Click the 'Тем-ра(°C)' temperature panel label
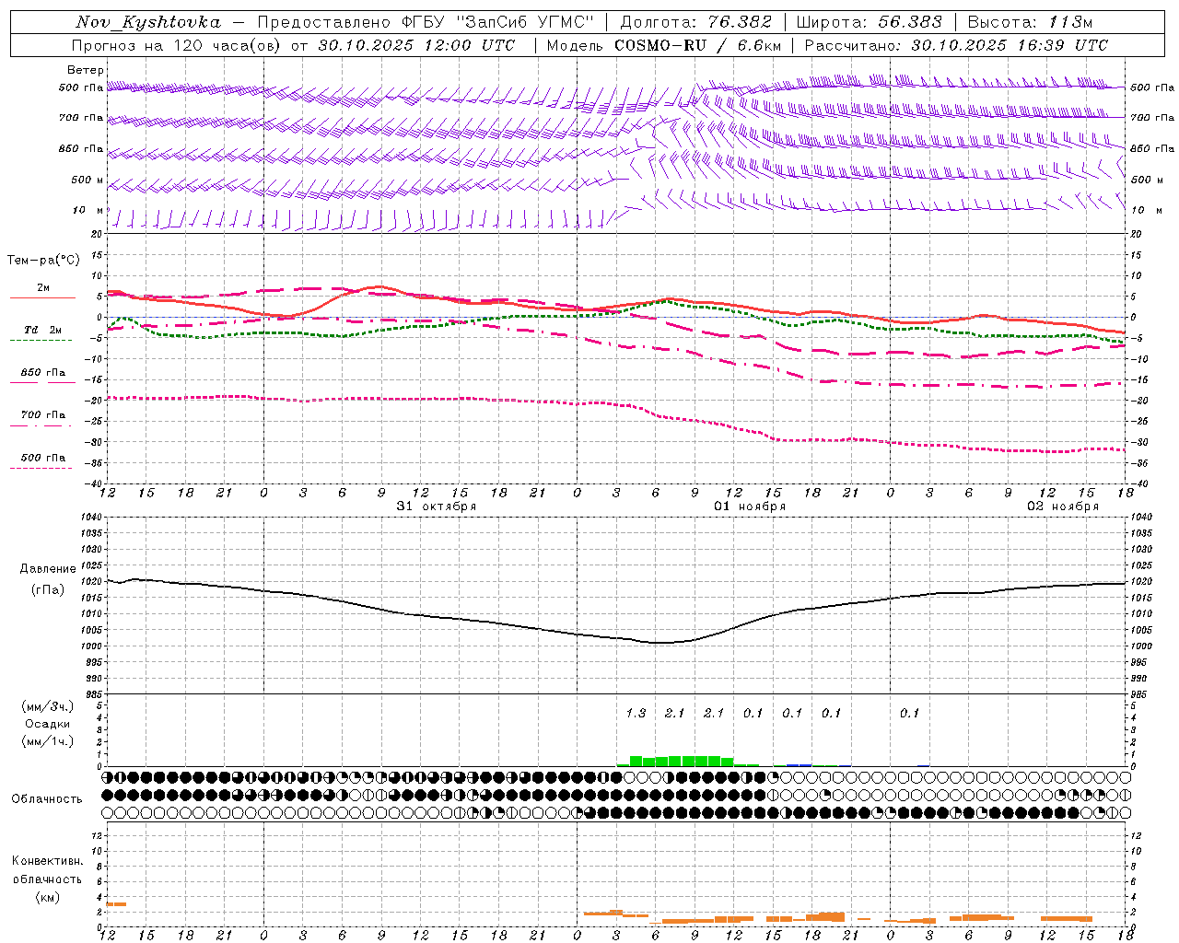Screen dimensions: 1179x943 click(43, 261)
